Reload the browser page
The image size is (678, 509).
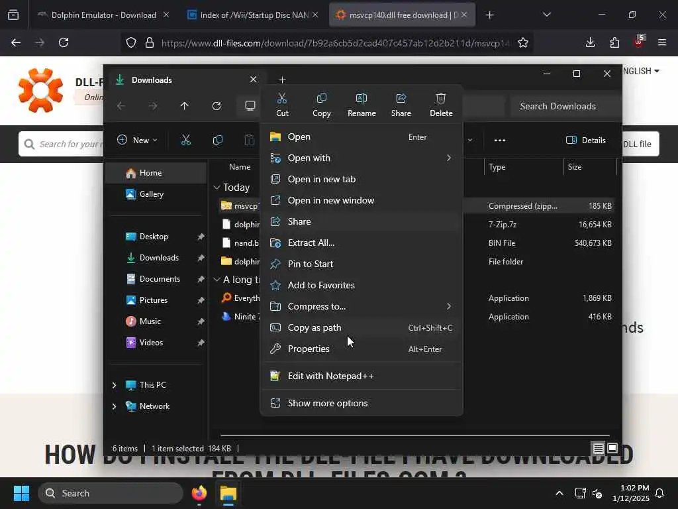click(x=64, y=42)
